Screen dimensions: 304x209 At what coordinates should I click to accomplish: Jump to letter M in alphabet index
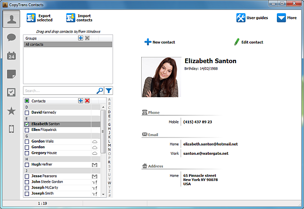(x=109, y=145)
